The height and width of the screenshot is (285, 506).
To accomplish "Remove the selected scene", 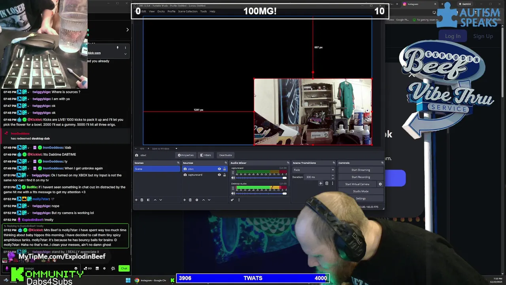I will (142, 200).
